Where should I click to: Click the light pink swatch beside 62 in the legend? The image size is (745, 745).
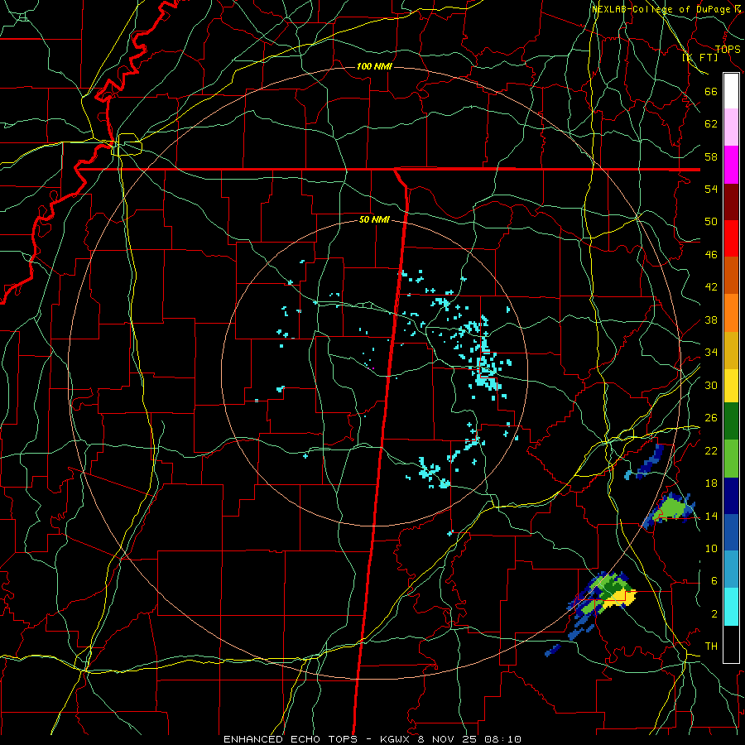(731, 127)
